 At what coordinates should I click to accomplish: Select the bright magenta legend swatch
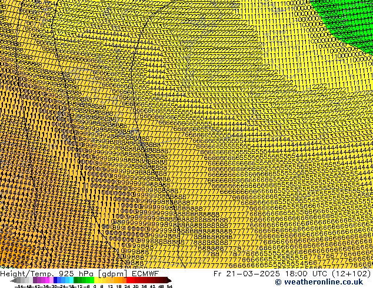pos(47,280)
